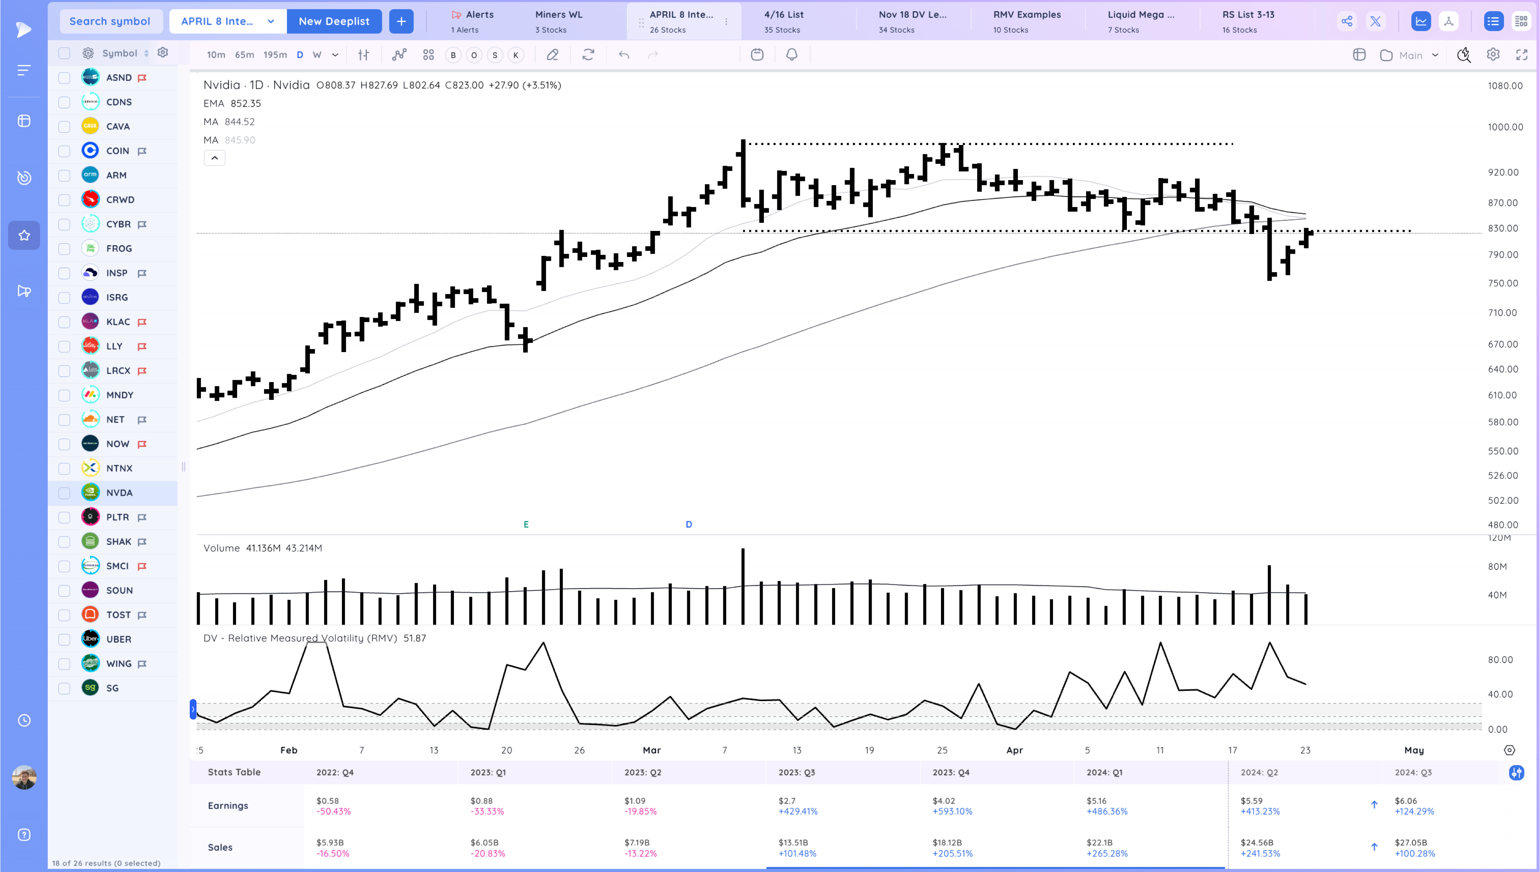Click the share icon in the top bar
The height and width of the screenshot is (872, 1540).
pos(1346,22)
